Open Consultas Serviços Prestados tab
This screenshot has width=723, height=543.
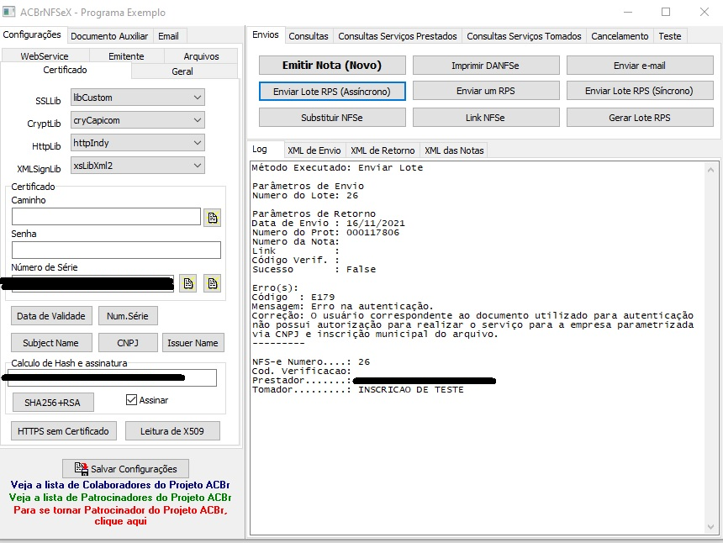click(398, 36)
